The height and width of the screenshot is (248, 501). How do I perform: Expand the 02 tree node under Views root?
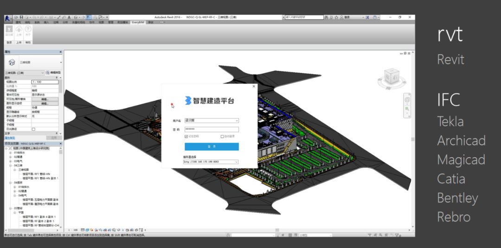pyautogui.click(x=11, y=157)
